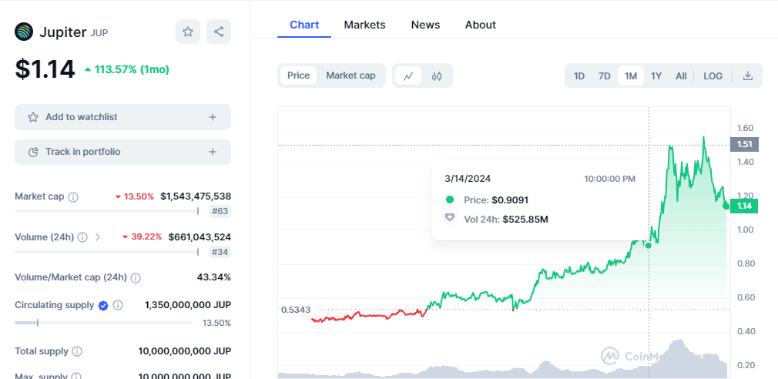Open Volume/Market cap info icon
Image resolution: width=778 pixels, height=379 pixels.
(x=136, y=278)
